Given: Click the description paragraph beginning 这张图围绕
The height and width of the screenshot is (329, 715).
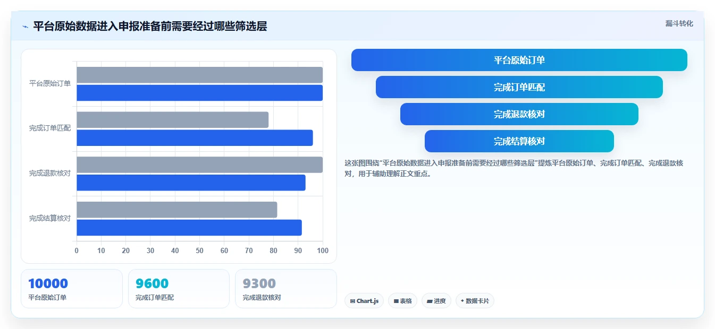Looking at the screenshot, I should tap(514, 168).
